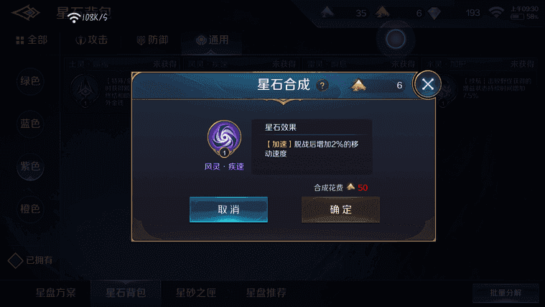
Task: Click the WiFi status icon at top right
Action: point(496,12)
